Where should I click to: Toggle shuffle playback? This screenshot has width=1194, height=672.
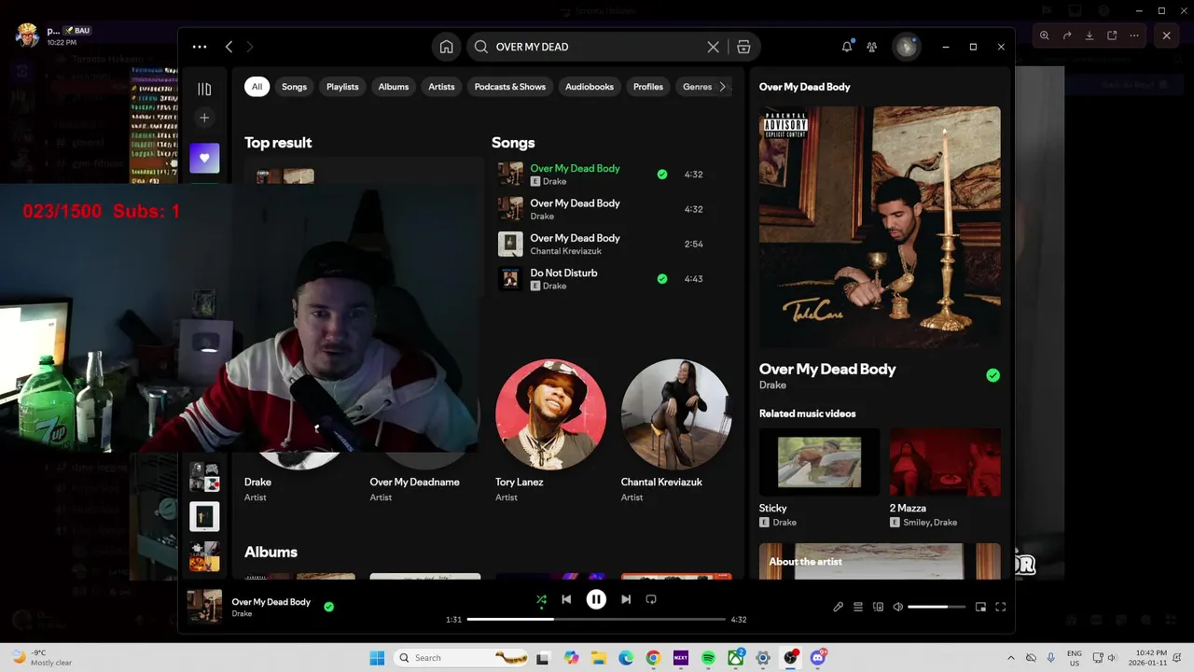click(541, 599)
